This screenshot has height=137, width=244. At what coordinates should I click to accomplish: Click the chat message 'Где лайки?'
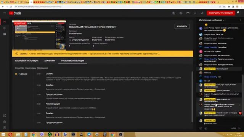point(222,47)
